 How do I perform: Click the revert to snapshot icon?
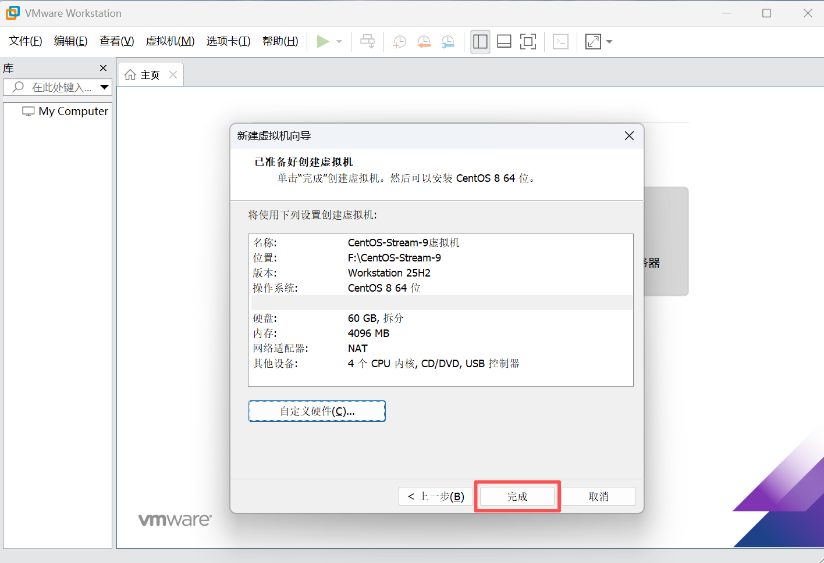coord(424,41)
